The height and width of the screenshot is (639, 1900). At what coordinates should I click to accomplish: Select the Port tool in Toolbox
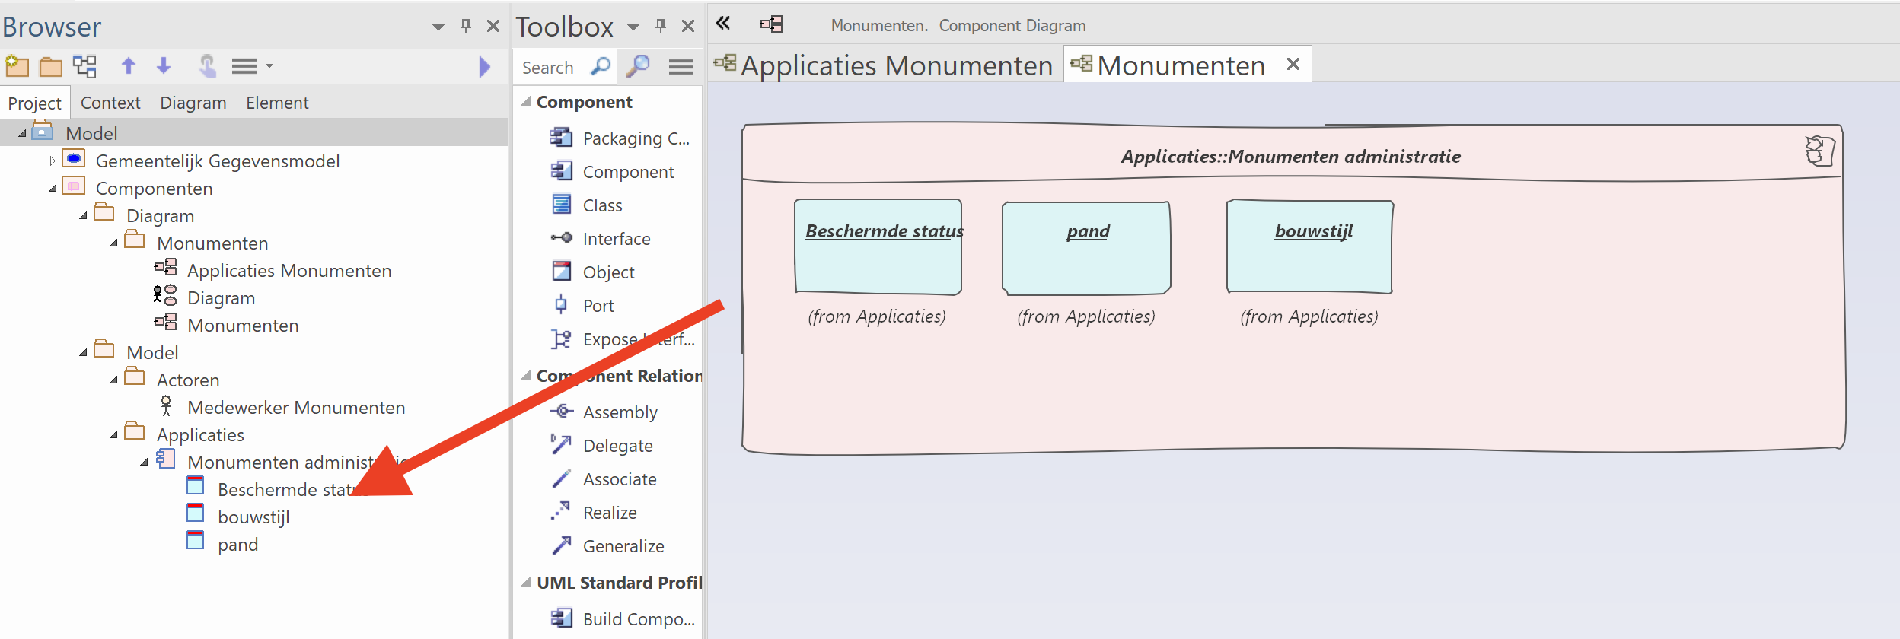click(598, 306)
